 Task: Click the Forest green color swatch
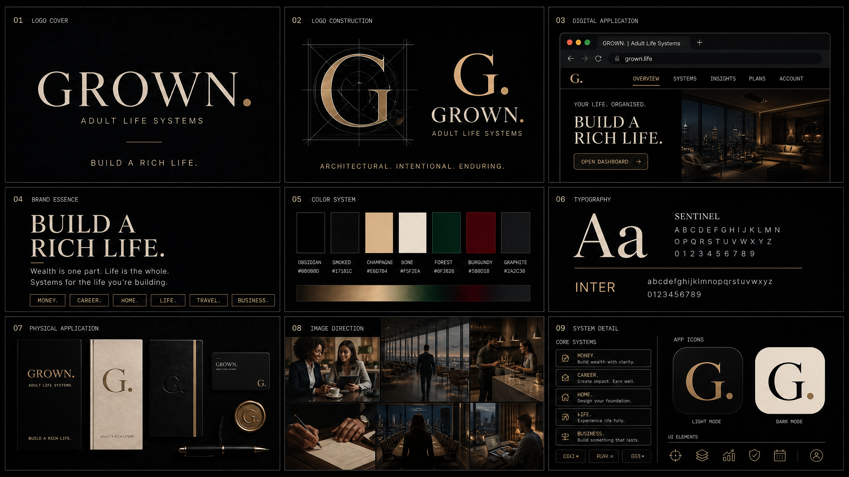point(446,233)
